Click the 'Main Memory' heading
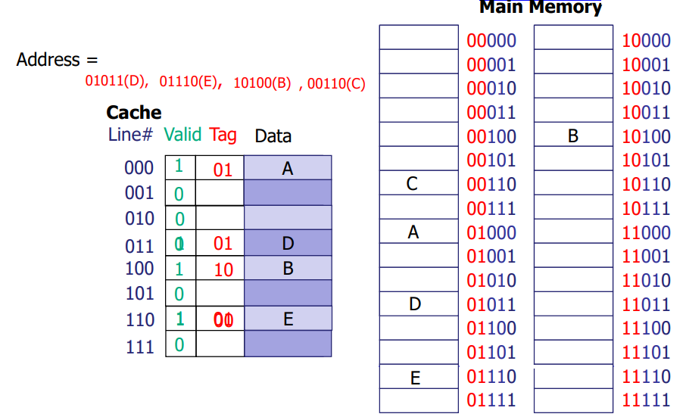683x417 pixels. 540,8
